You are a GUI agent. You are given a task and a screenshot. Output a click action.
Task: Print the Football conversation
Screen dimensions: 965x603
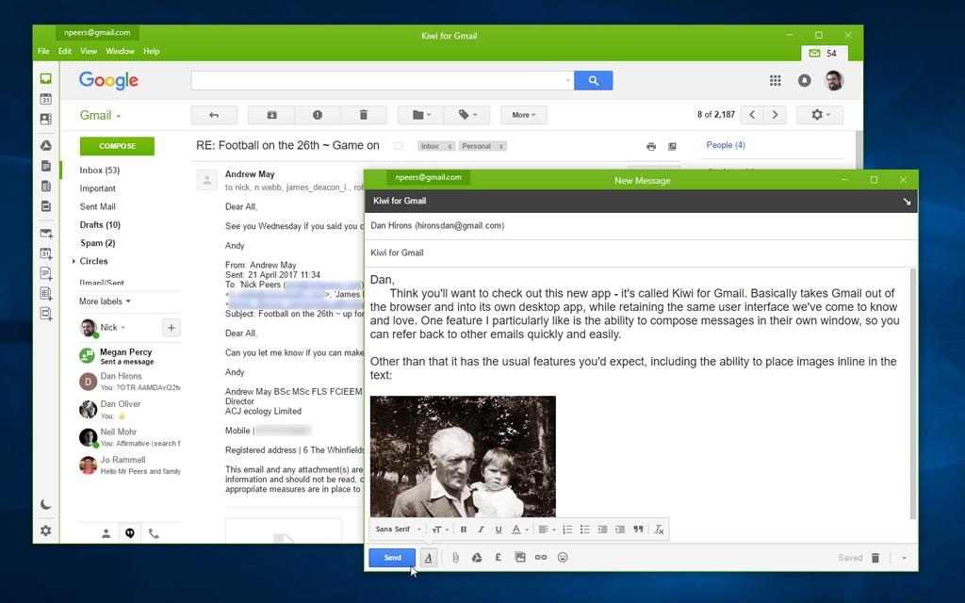[x=651, y=146]
